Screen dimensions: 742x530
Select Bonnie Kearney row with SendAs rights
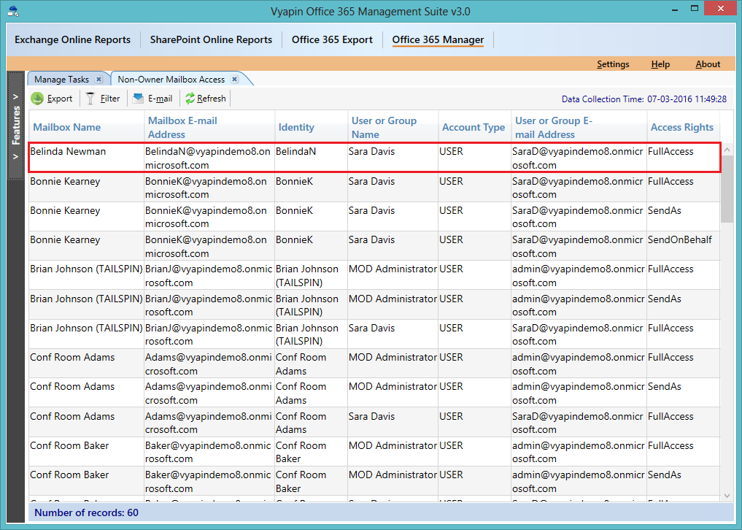point(374,217)
